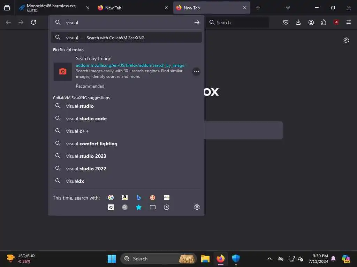
Task: Search in open Tabs icon
Action: point(153,207)
